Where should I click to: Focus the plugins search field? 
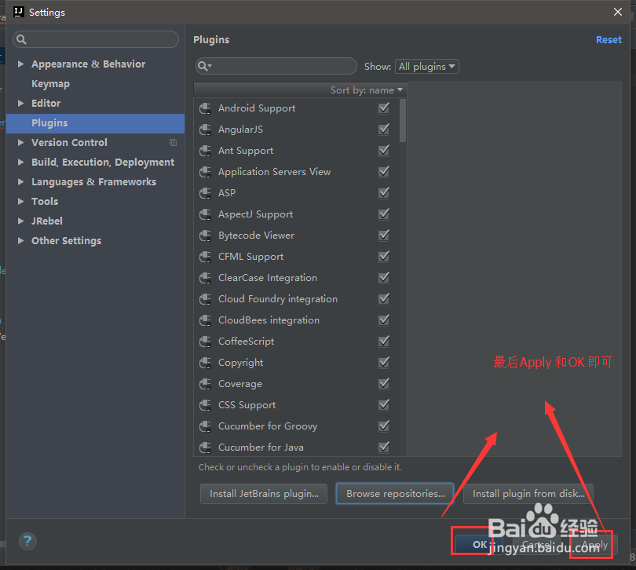276,66
